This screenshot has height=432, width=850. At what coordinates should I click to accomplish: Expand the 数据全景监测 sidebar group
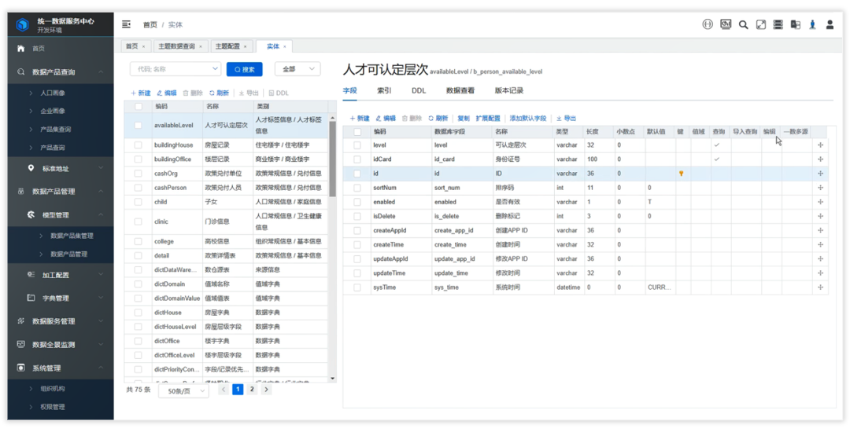[x=101, y=344]
